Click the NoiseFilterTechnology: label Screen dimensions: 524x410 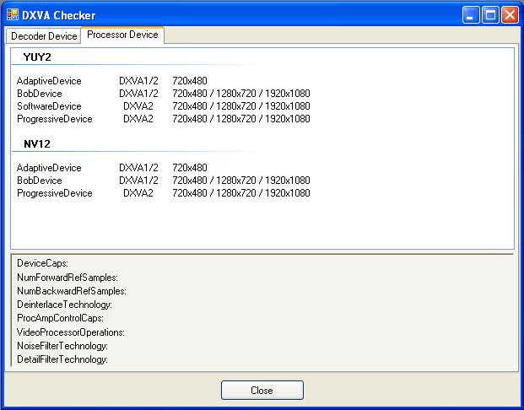pos(62,346)
